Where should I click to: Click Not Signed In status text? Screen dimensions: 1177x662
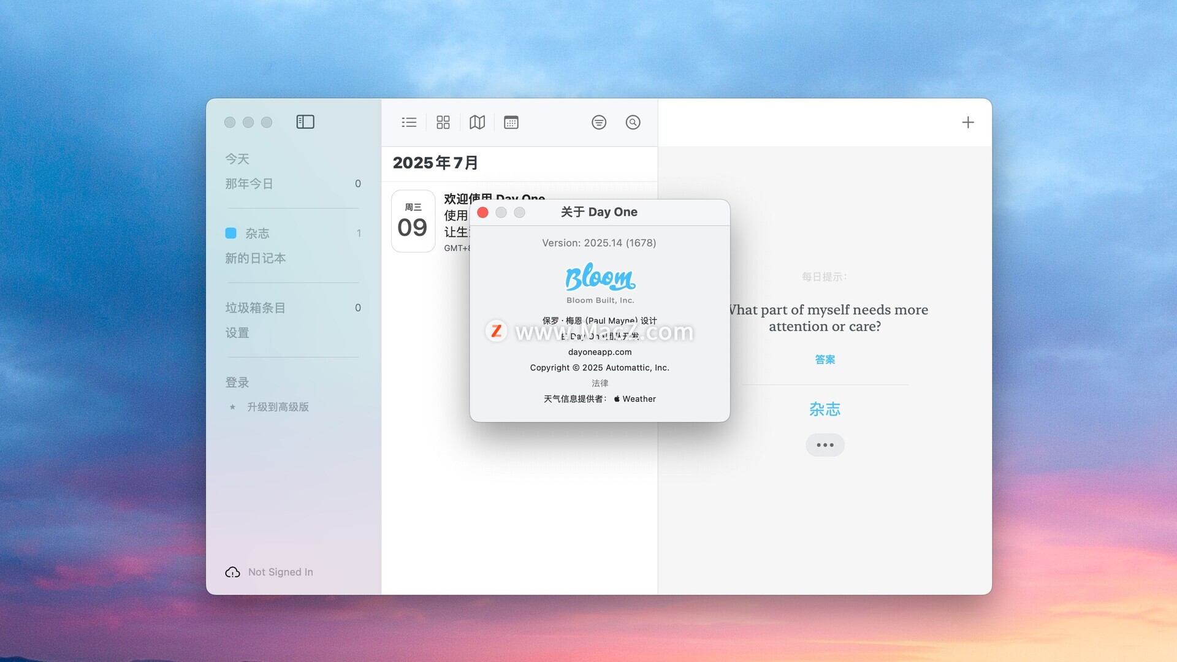pos(281,572)
